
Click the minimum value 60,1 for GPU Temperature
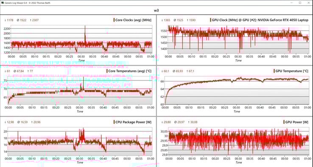[166, 71]
